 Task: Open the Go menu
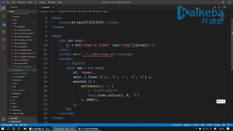point(36,2)
